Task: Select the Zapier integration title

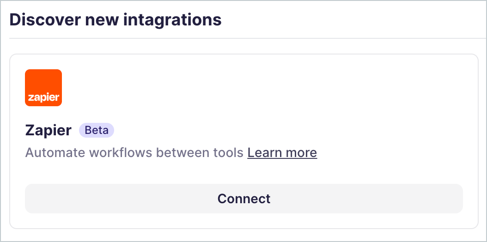Action: pyautogui.click(x=48, y=131)
